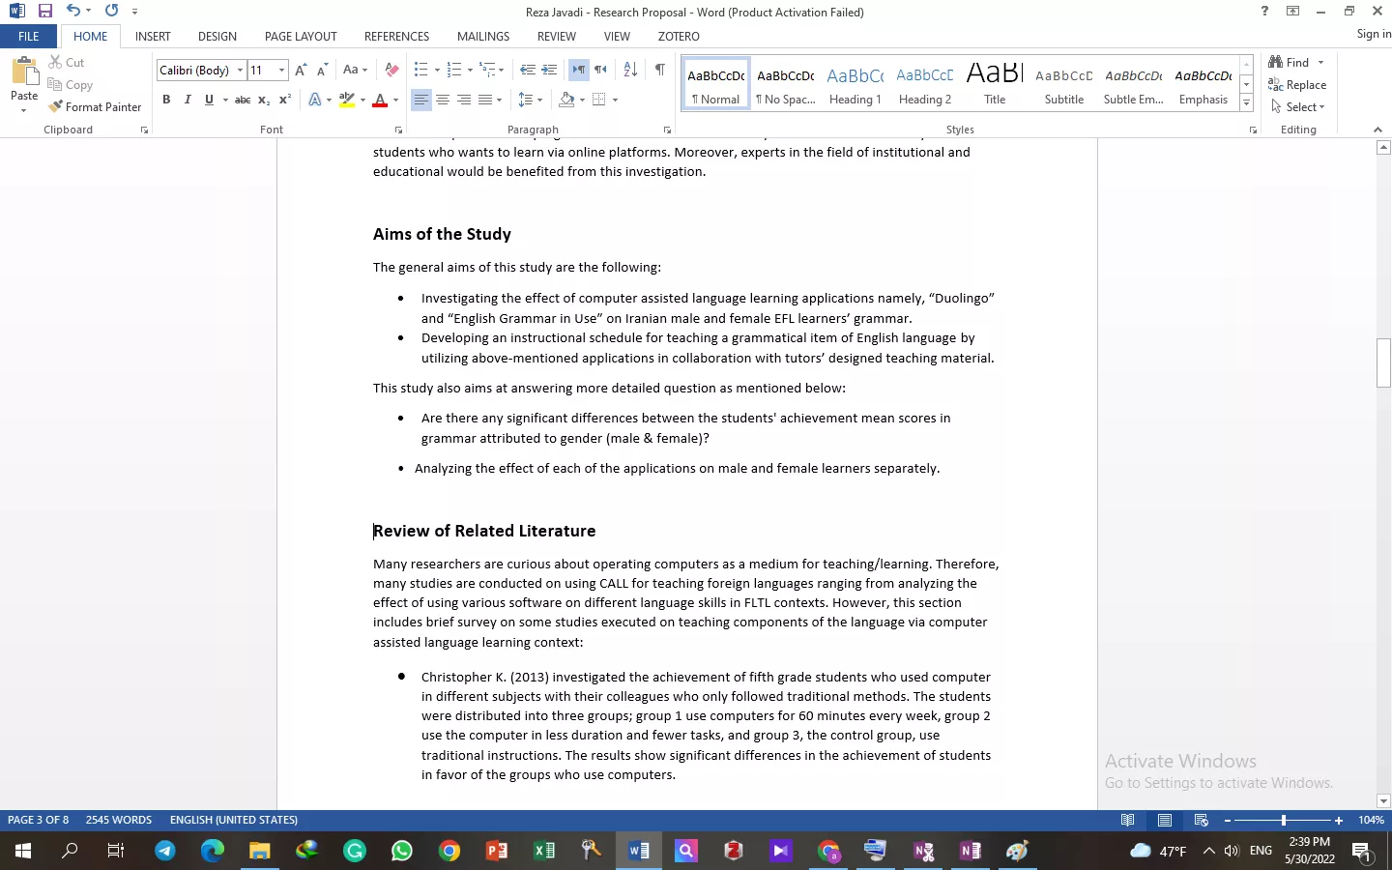Toggle Italic formatting
The width and height of the screenshot is (1392, 870).
coord(188,100)
